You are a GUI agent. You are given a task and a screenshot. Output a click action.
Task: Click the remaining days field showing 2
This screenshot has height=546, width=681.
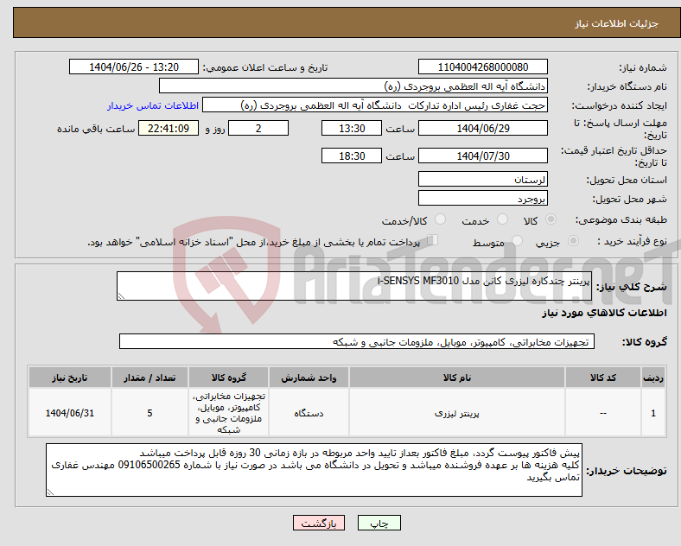tap(258, 129)
